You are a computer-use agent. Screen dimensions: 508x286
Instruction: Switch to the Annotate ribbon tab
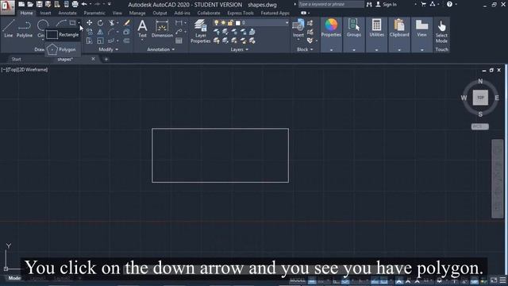pyautogui.click(x=67, y=13)
